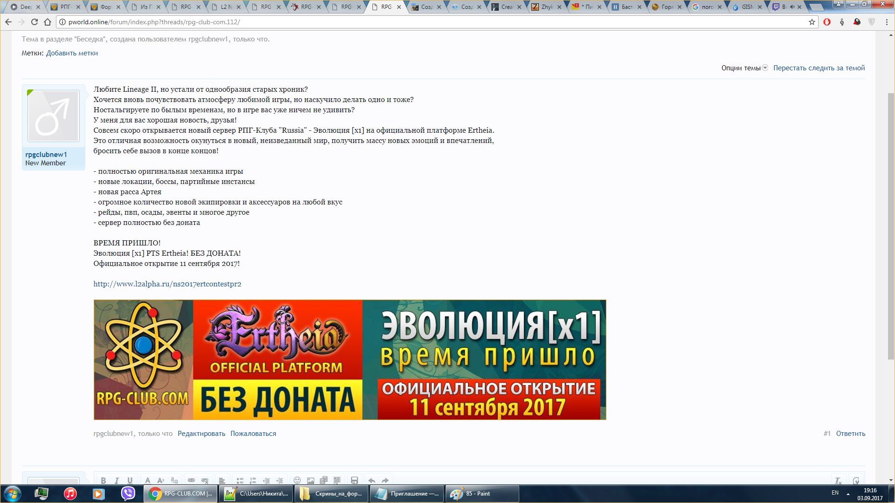Open the l2alpha.ru ns2017ertcontestpr2 link
The height and width of the screenshot is (503, 895).
[167, 284]
